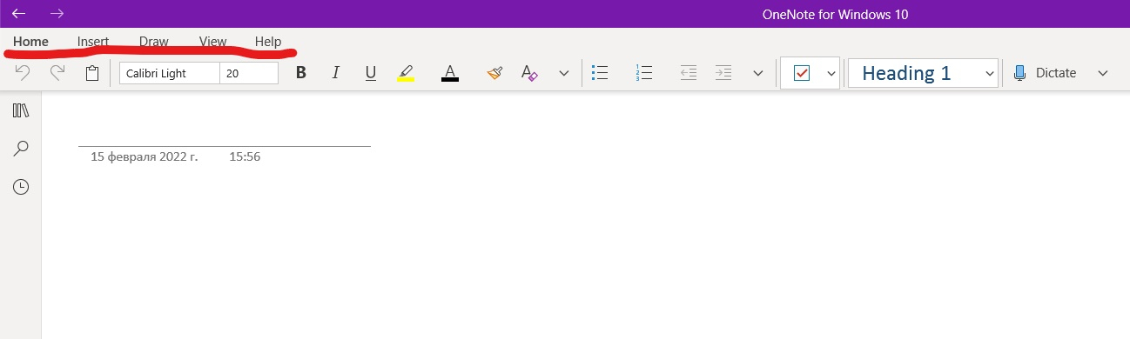Open the Help tab
The height and width of the screenshot is (339, 1130).
pyautogui.click(x=268, y=42)
